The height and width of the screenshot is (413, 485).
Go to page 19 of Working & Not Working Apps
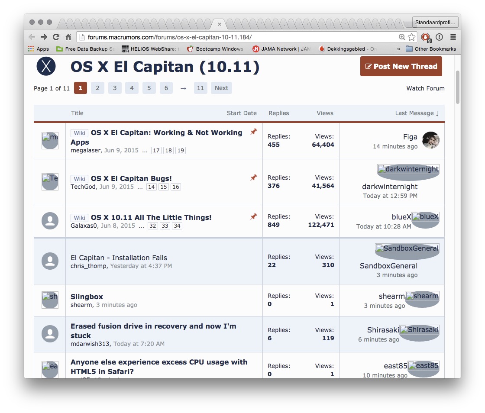(x=181, y=151)
